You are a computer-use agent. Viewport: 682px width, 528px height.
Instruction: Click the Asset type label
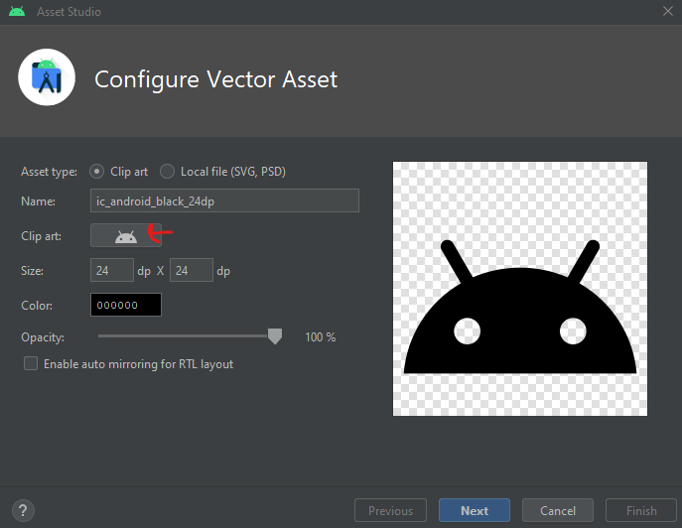point(50,172)
